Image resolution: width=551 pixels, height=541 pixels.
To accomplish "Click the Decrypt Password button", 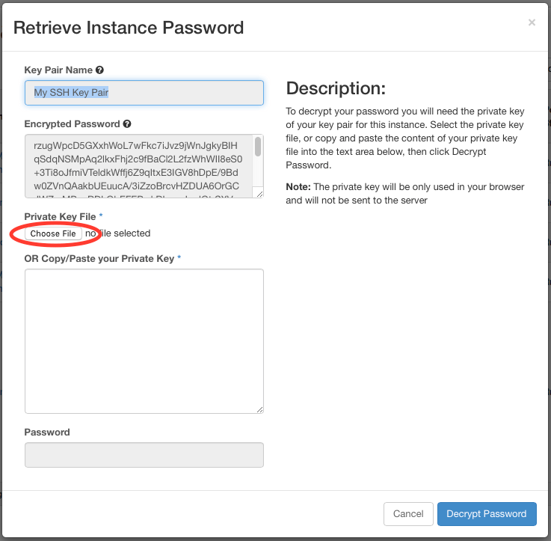I will pyautogui.click(x=487, y=514).
